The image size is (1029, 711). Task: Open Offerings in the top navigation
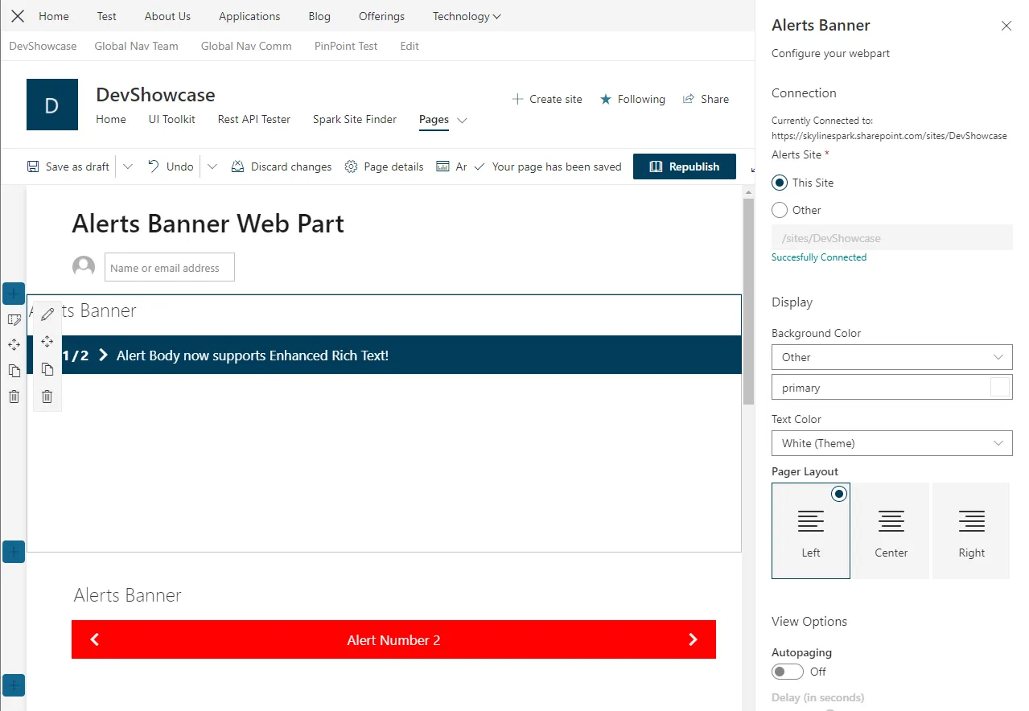[381, 16]
